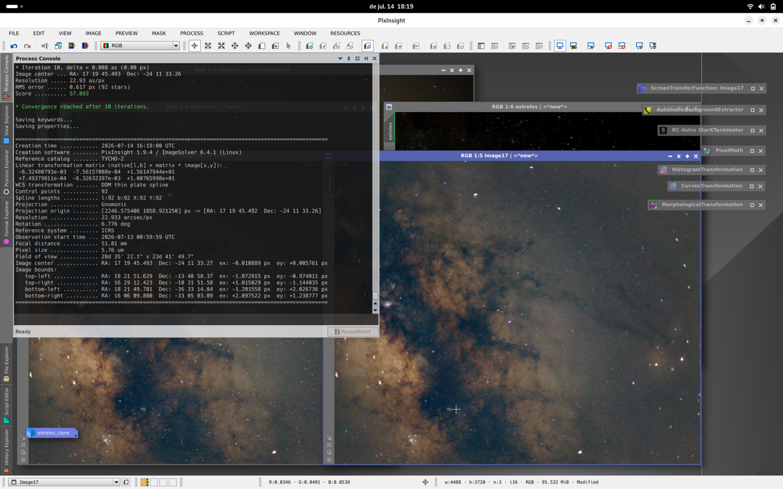Expand the Process Console dropdown arrow
The height and width of the screenshot is (489, 783).
[x=340, y=59]
